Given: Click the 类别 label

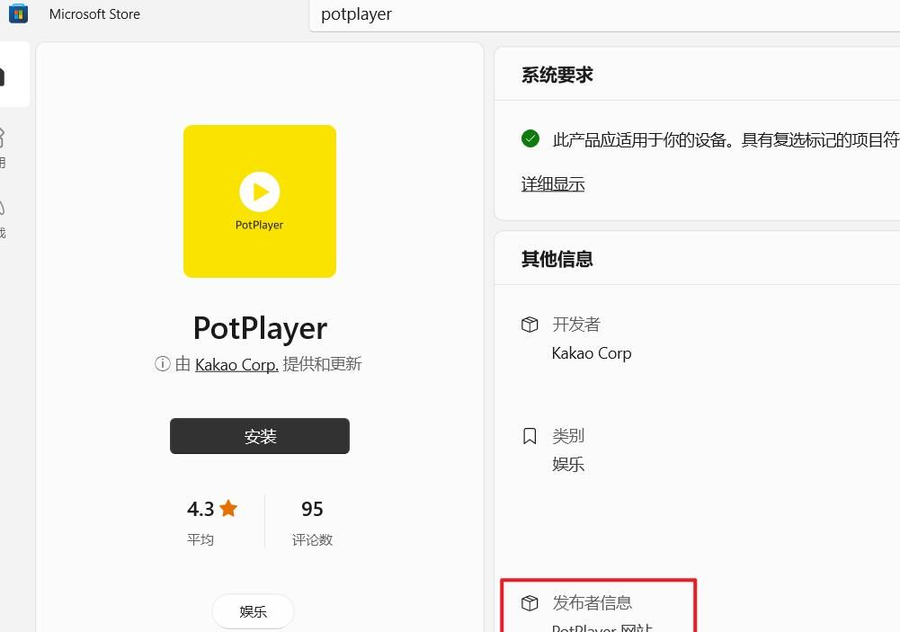Looking at the screenshot, I should tap(568, 436).
